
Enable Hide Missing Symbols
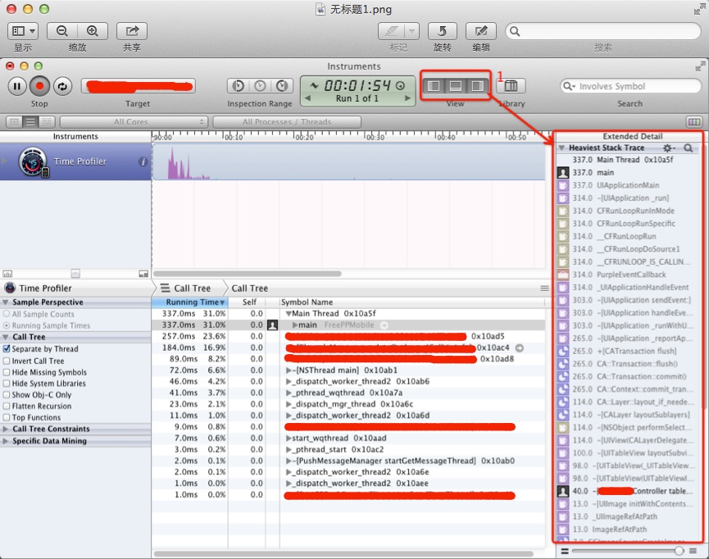click(x=7, y=372)
